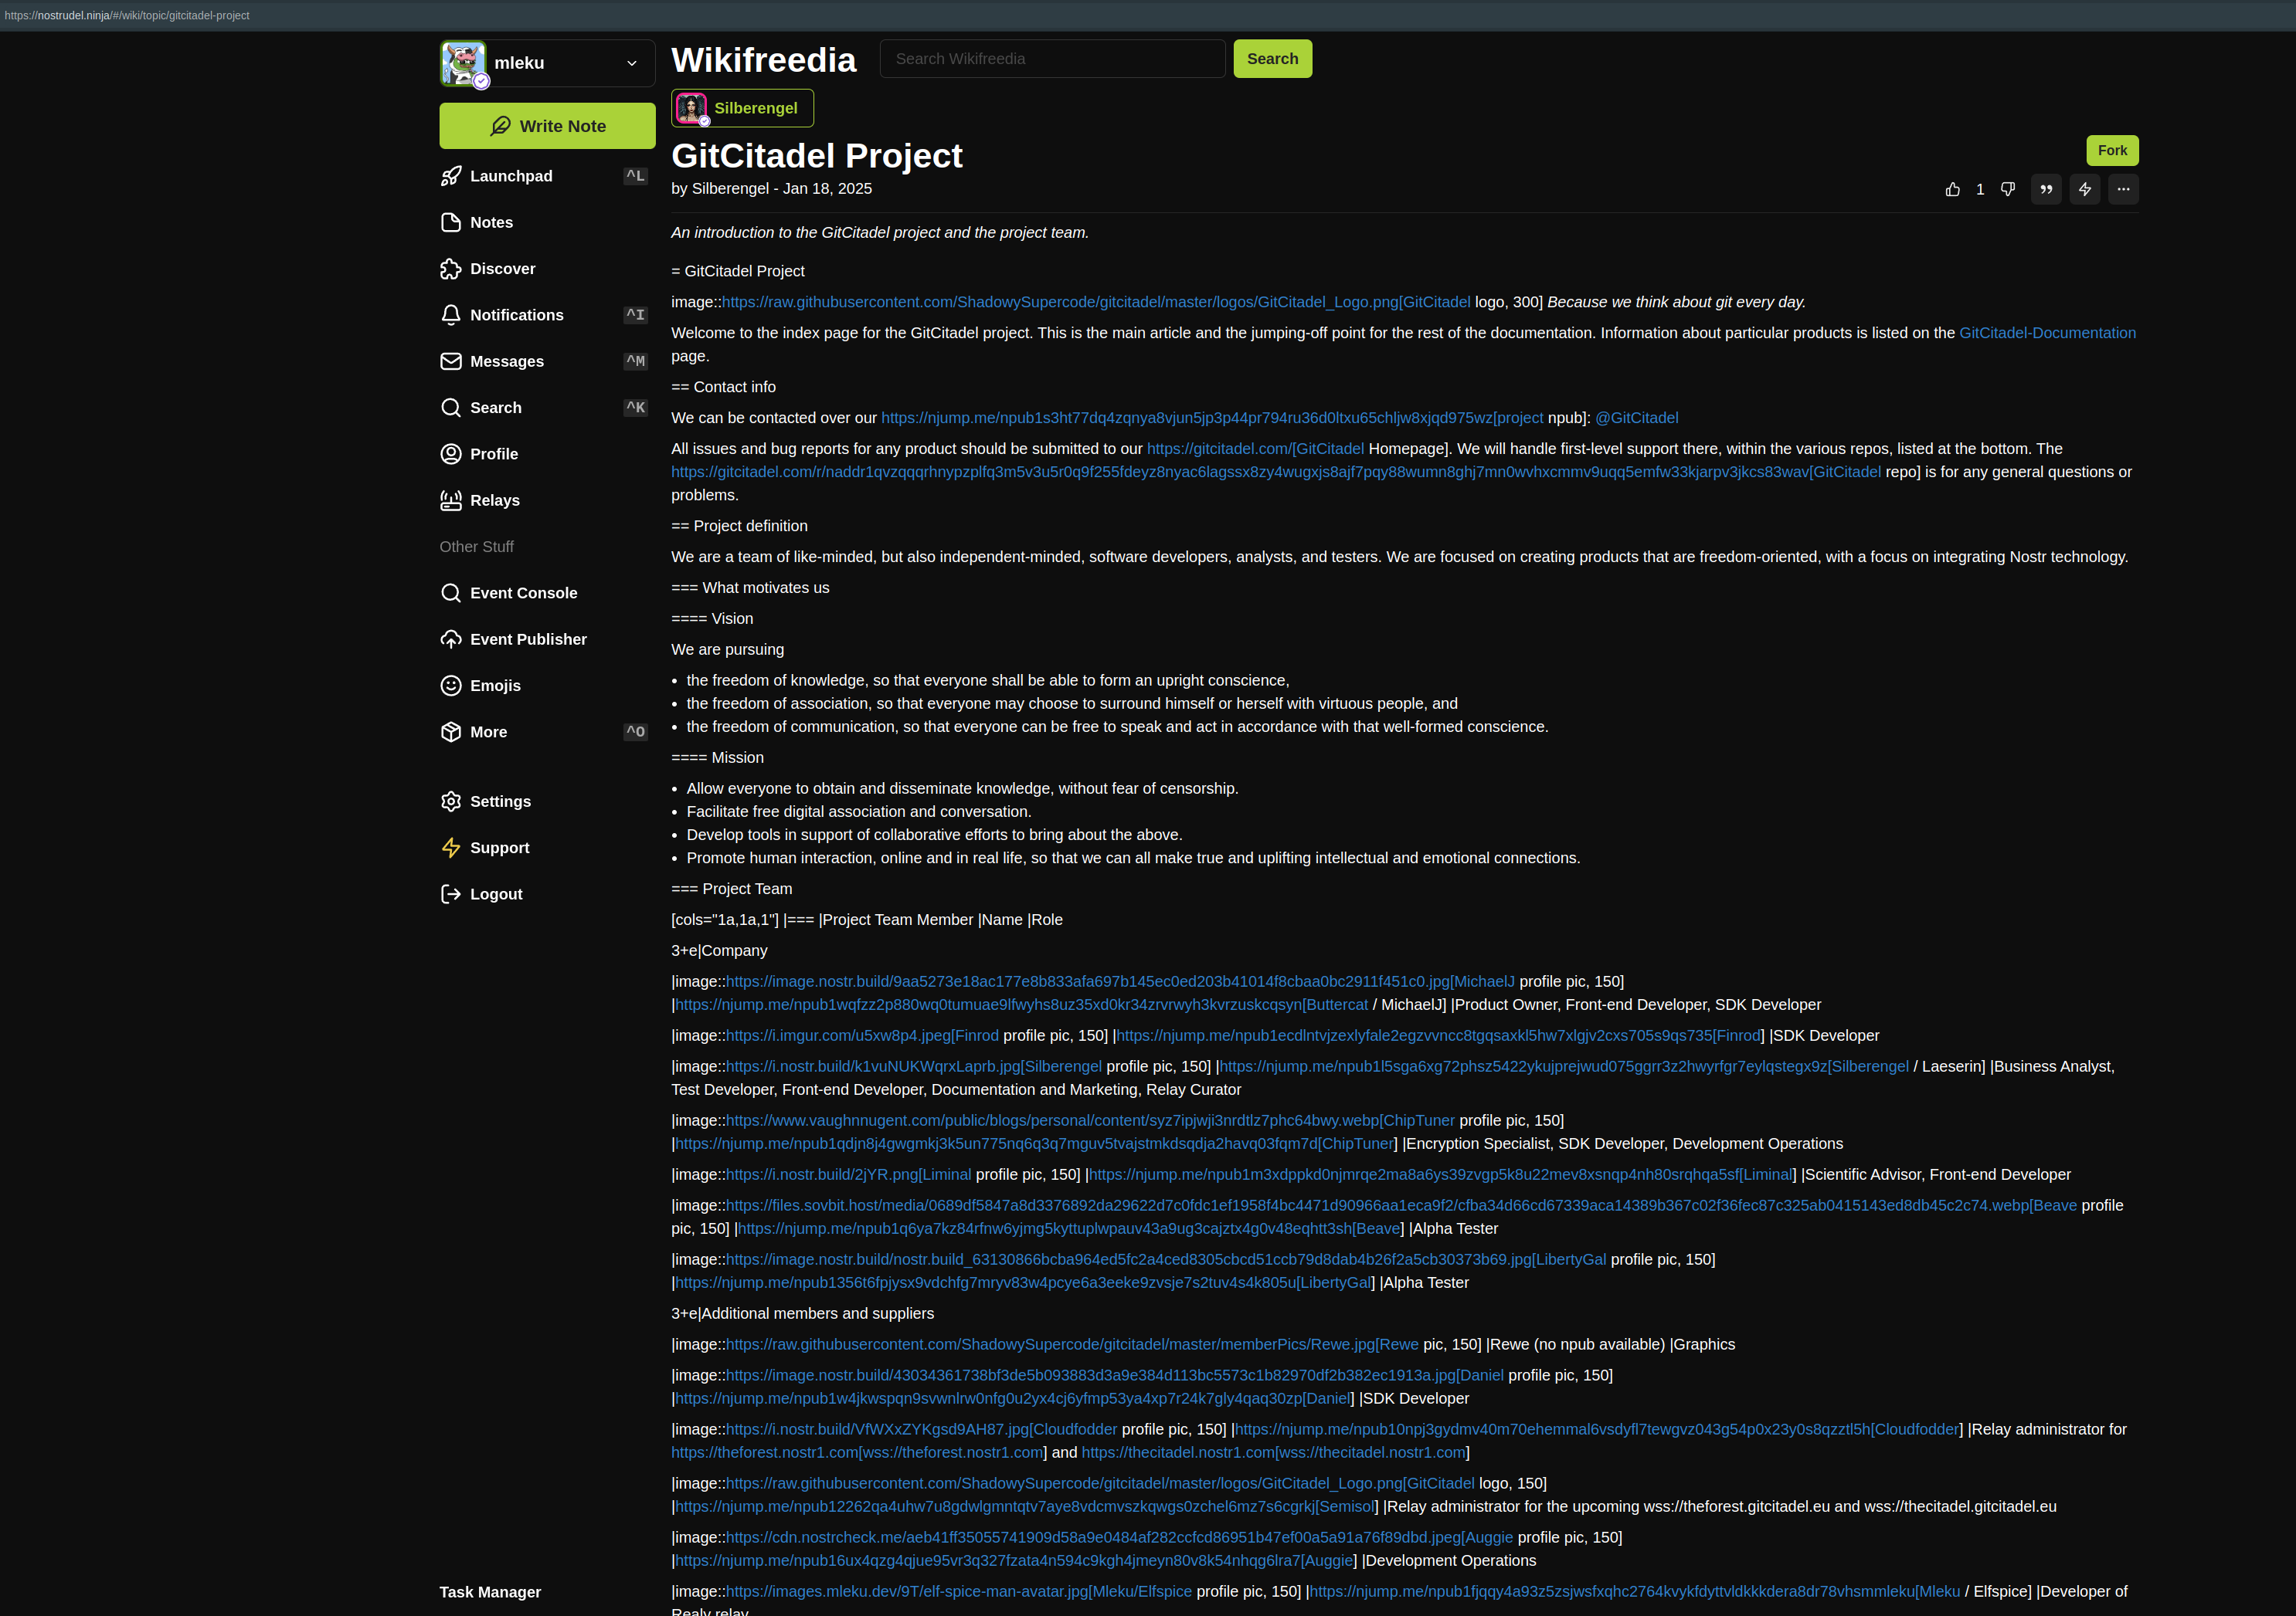Open the Profile user icon
Viewport: 2296px width, 1616px height.
(451, 454)
